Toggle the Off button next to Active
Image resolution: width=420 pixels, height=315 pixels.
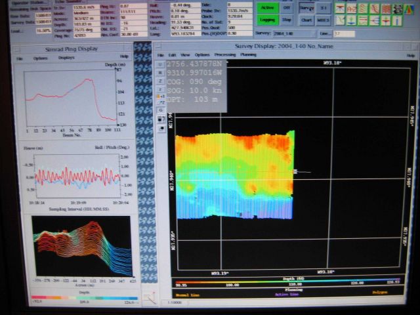(287, 8)
